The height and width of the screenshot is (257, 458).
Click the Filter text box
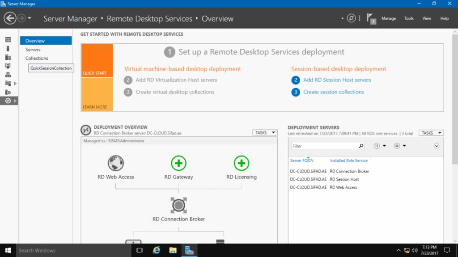point(325,146)
